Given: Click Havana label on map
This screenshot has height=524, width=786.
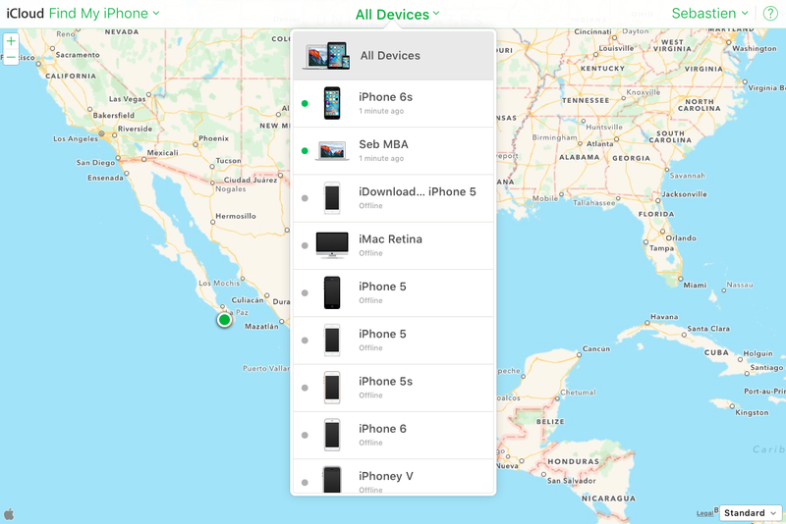Looking at the screenshot, I should (x=664, y=316).
